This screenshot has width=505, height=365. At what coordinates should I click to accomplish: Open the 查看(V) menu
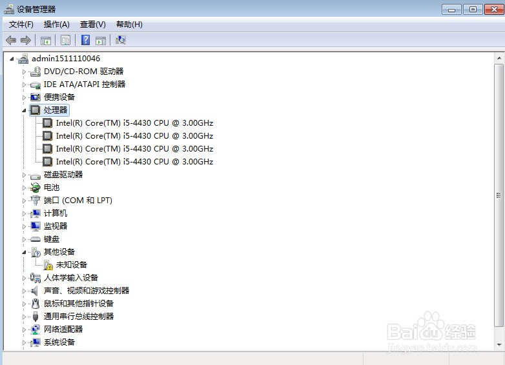point(93,25)
